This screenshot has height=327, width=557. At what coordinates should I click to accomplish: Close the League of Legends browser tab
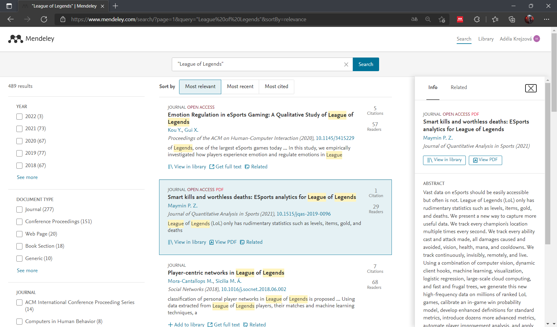point(102,6)
